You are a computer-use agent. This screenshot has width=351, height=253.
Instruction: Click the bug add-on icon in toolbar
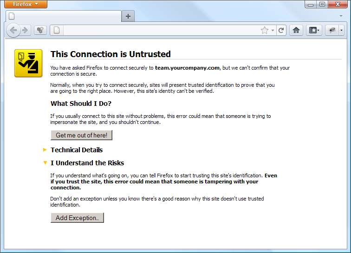coord(332,30)
